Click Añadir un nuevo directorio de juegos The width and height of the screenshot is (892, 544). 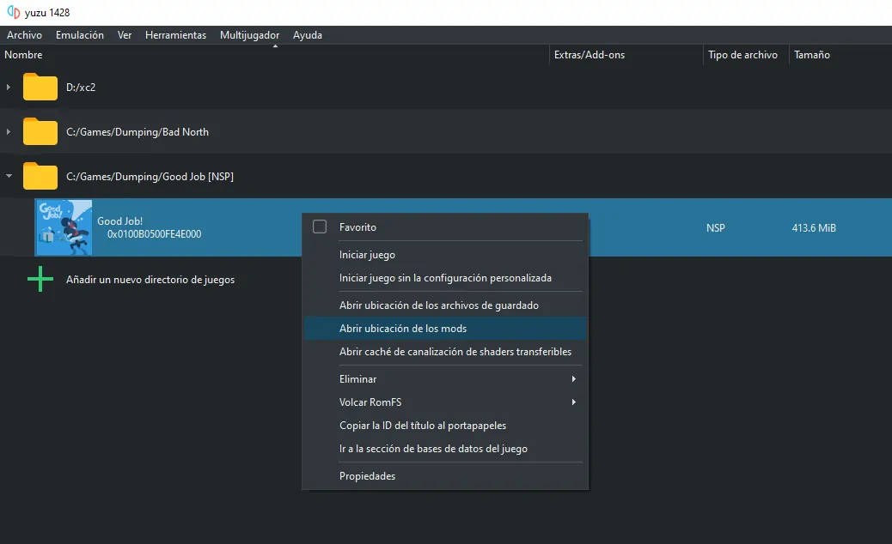point(150,280)
